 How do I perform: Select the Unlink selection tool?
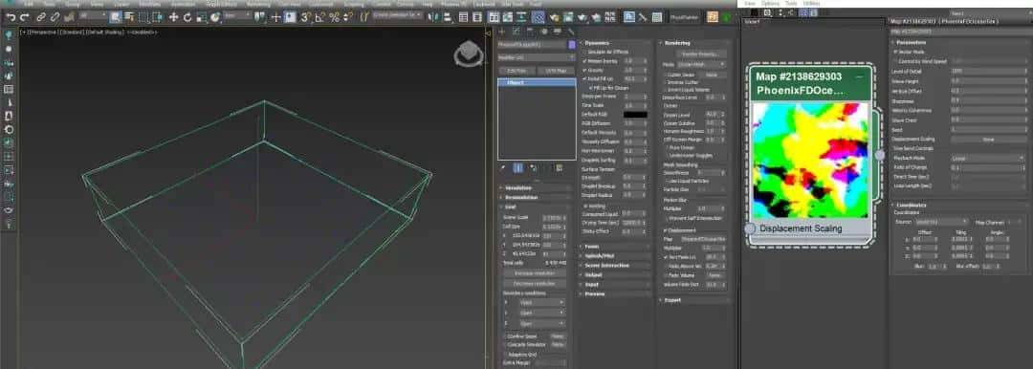55,17
